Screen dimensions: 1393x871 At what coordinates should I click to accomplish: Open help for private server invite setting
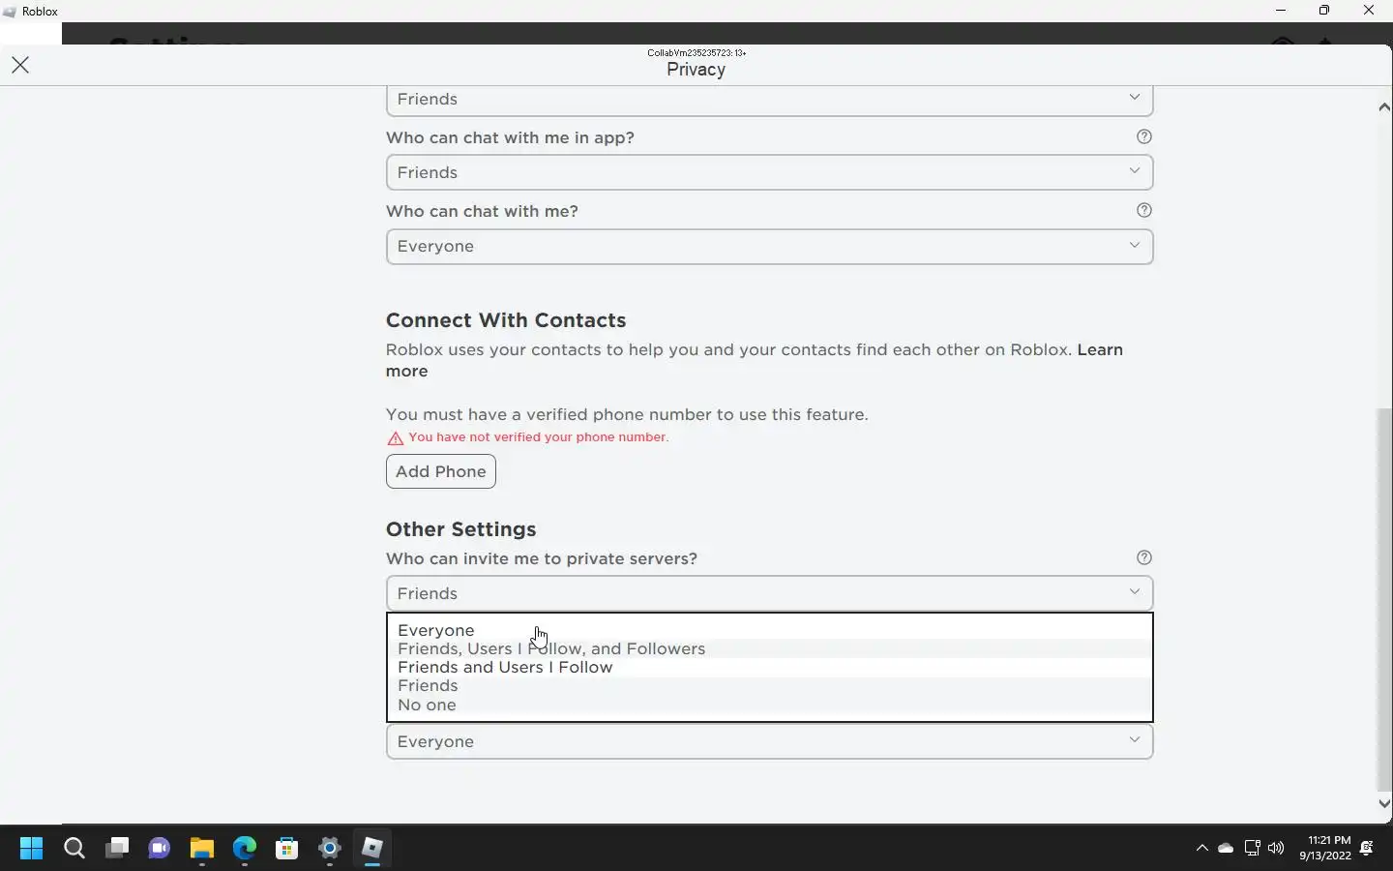pos(1144,557)
